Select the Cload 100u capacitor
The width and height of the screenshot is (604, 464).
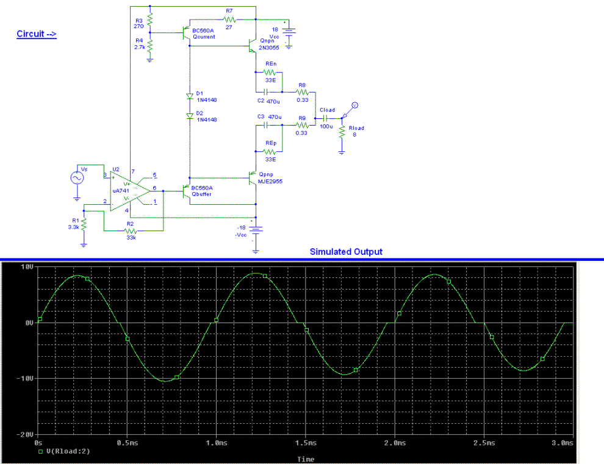coord(326,118)
